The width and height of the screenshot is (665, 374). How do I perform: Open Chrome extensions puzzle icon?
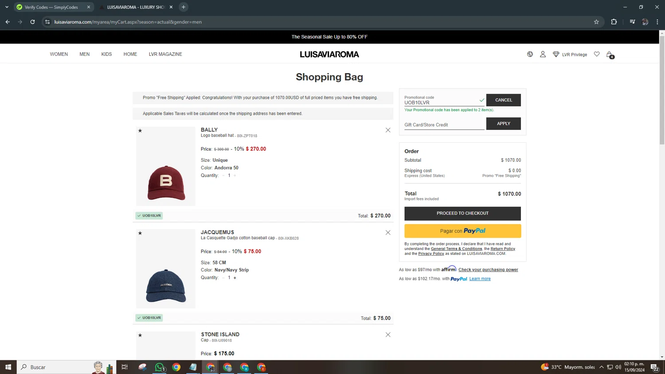614,22
